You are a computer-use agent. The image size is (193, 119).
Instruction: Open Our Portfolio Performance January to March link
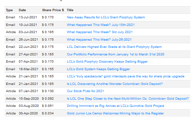(116, 54)
